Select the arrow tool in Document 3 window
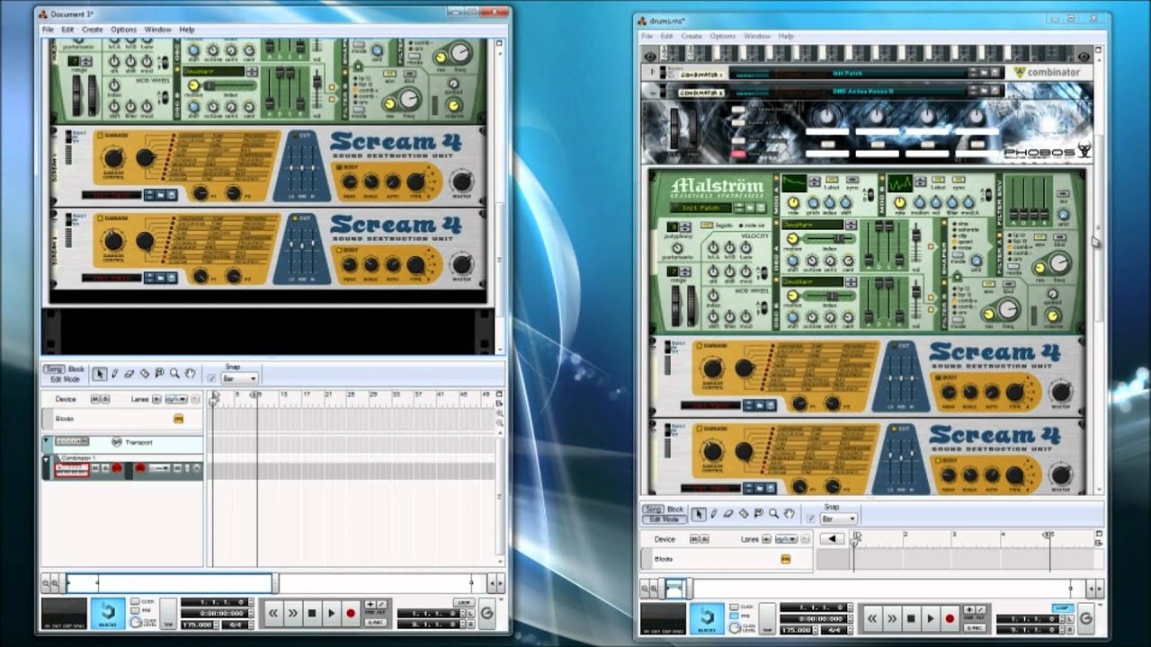 tap(100, 374)
